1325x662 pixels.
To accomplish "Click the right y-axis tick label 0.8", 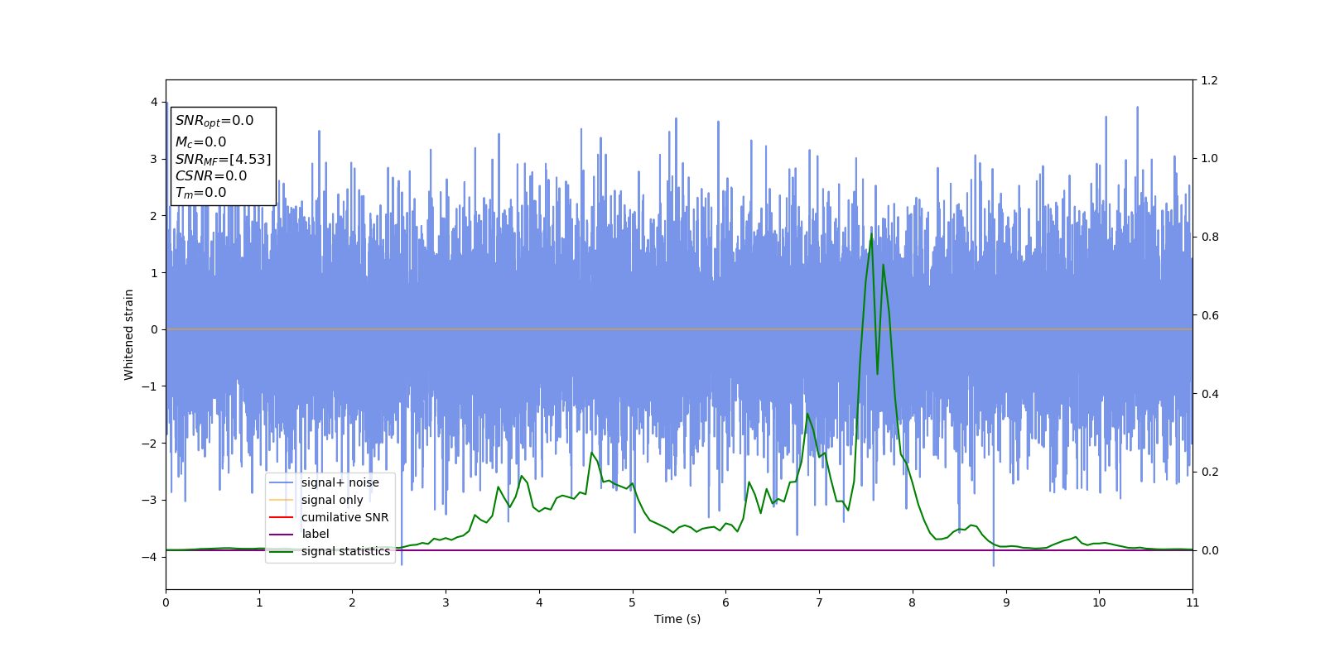I will (x=1209, y=237).
